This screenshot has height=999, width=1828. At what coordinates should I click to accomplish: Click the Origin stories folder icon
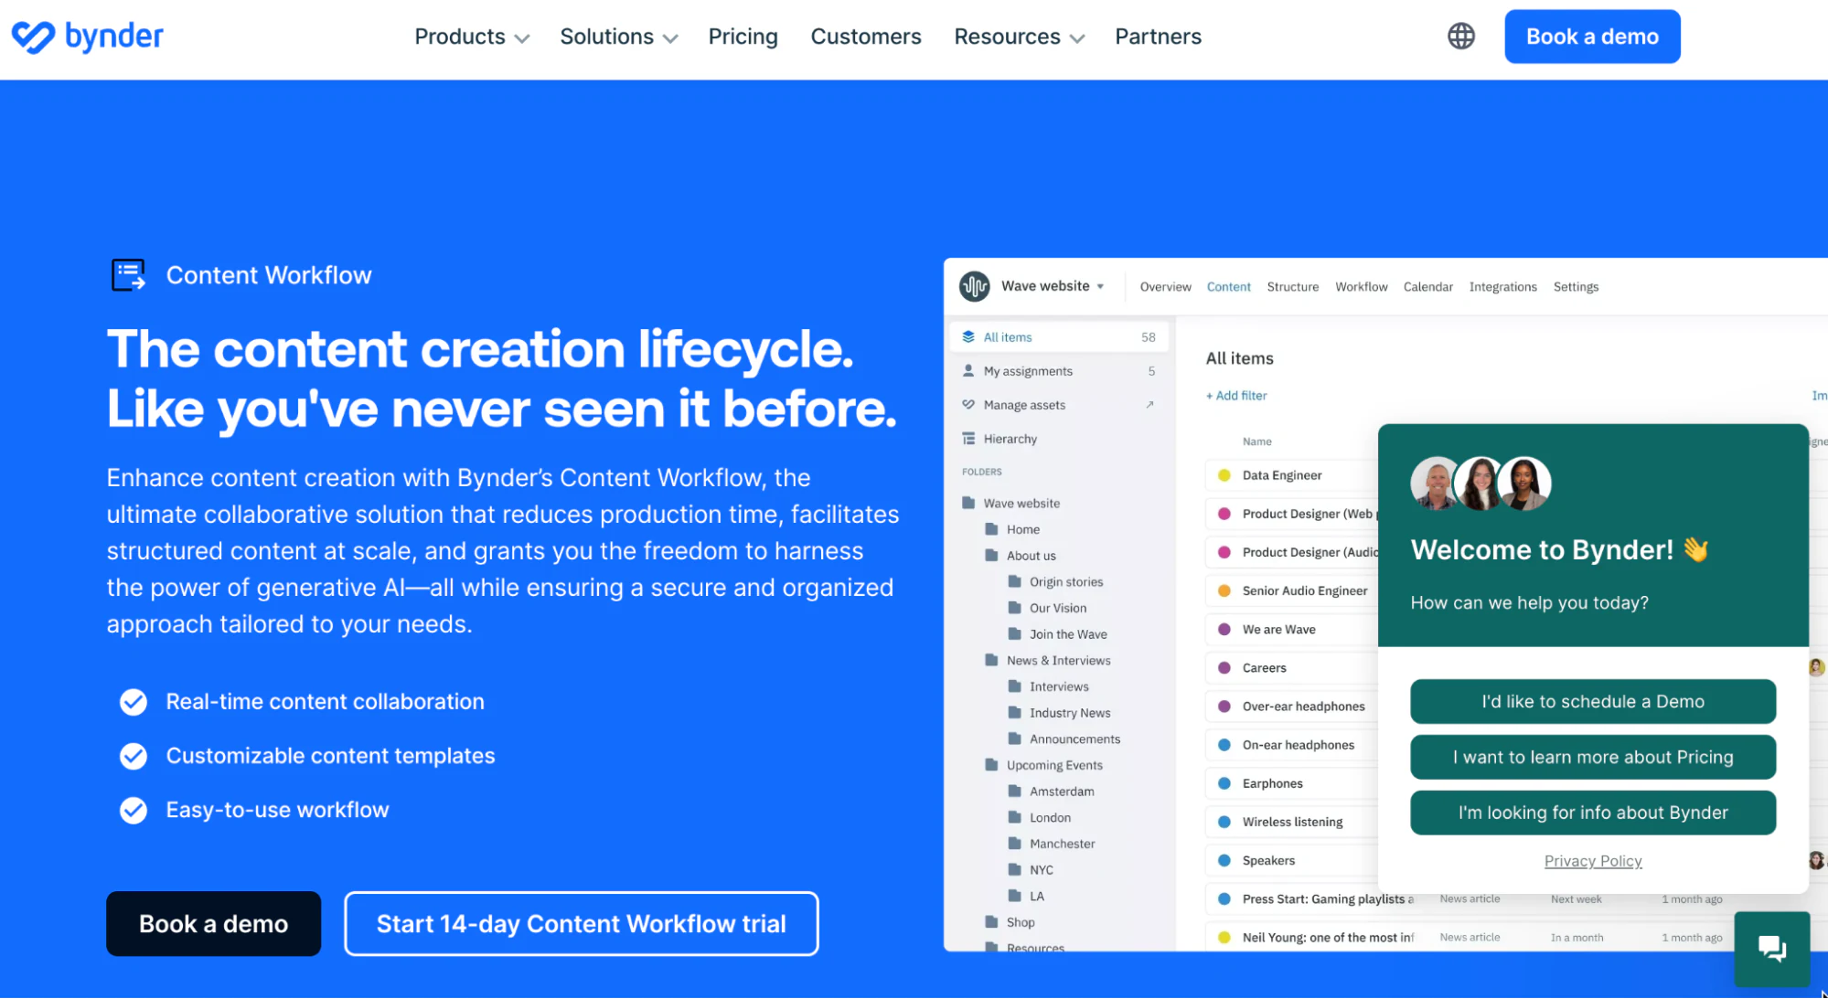pyautogui.click(x=1014, y=581)
